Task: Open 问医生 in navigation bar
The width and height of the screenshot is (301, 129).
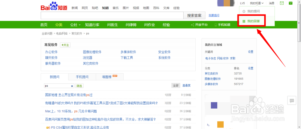Action: tap(113, 25)
